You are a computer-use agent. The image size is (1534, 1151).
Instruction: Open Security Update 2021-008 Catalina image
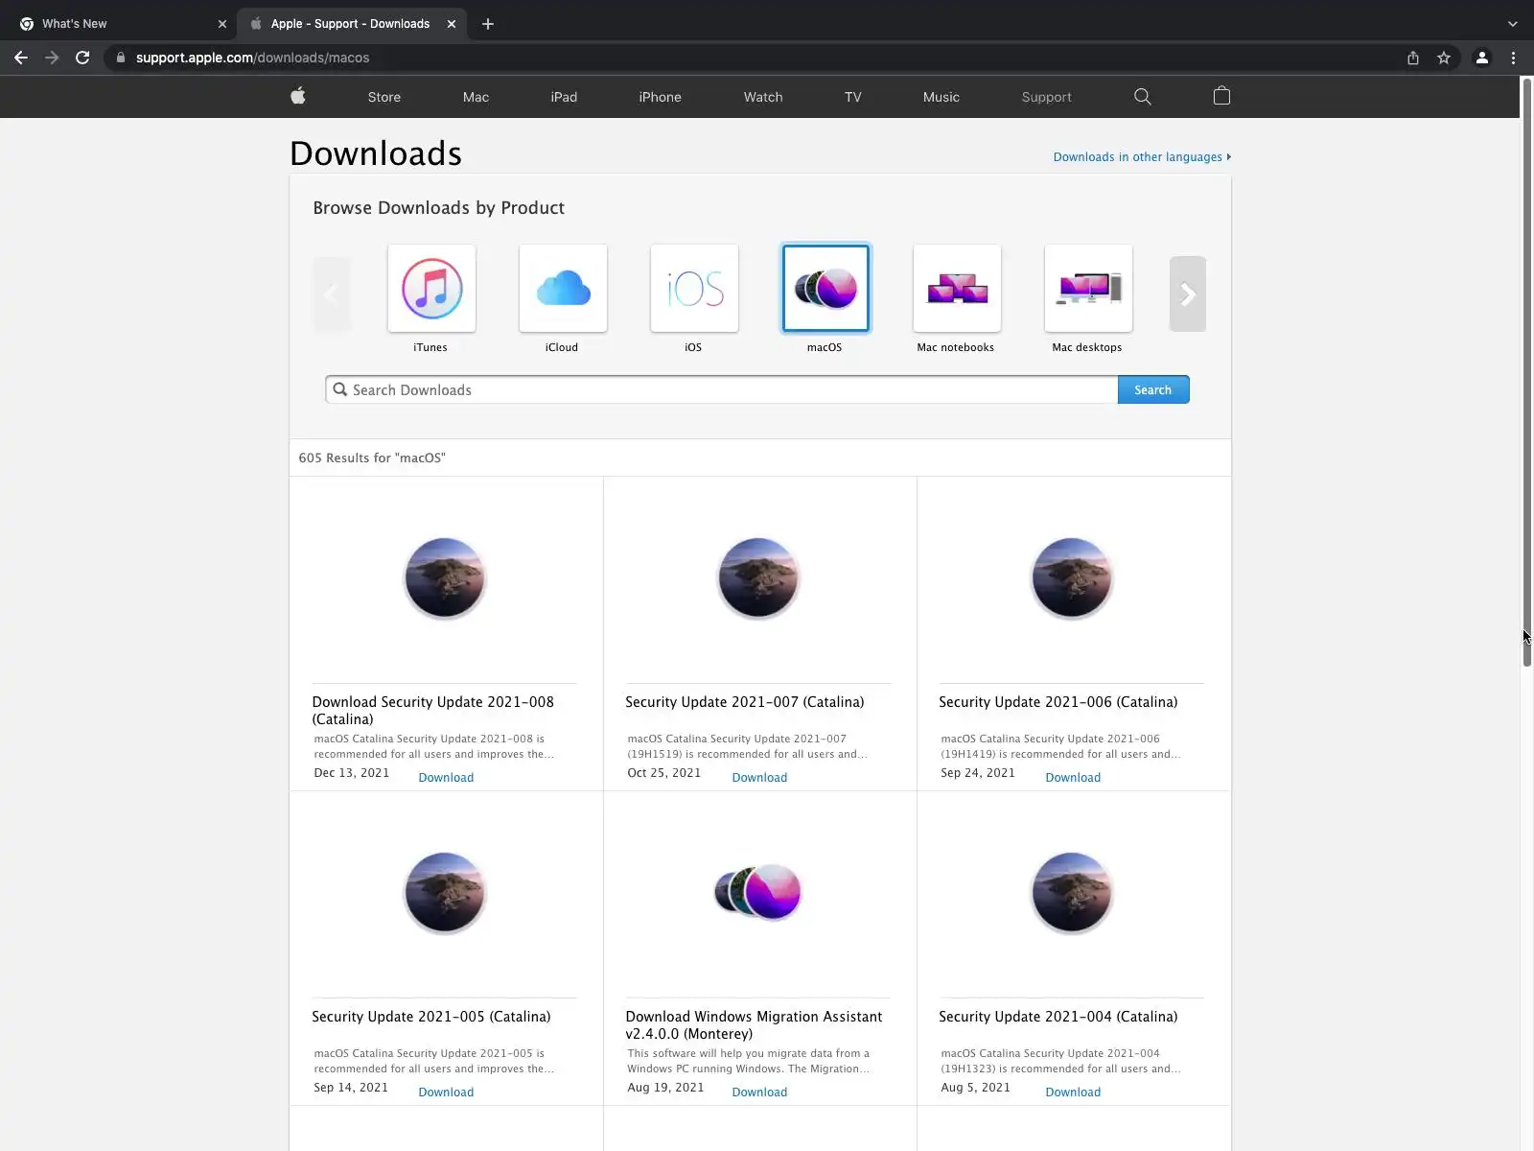(x=445, y=578)
